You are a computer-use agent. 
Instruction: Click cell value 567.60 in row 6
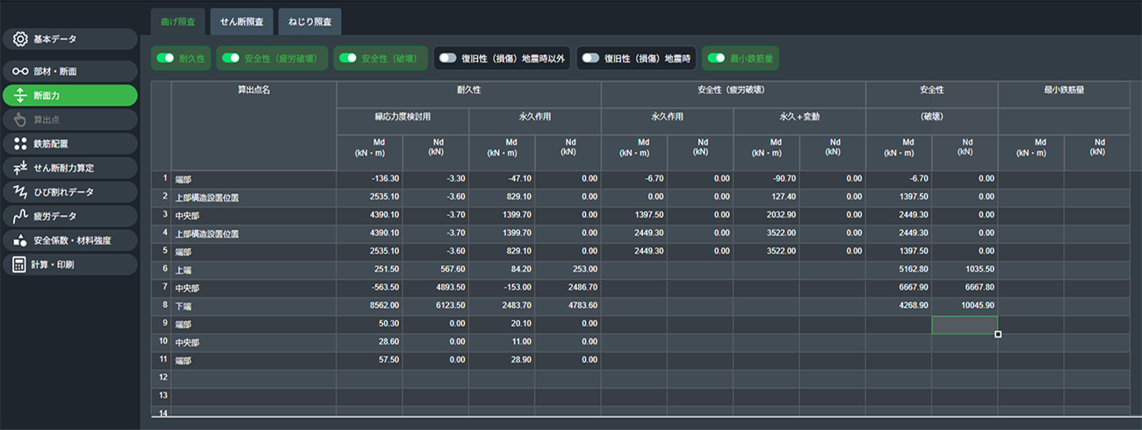point(436,269)
